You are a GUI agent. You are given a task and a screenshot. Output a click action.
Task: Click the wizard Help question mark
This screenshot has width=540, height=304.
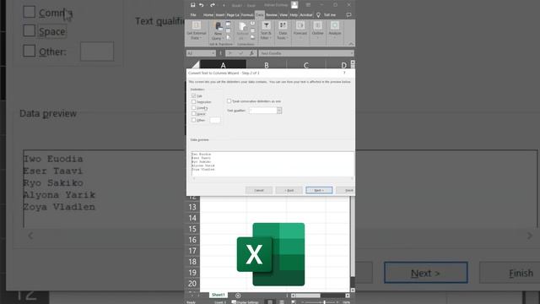click(x=344, y=73)
